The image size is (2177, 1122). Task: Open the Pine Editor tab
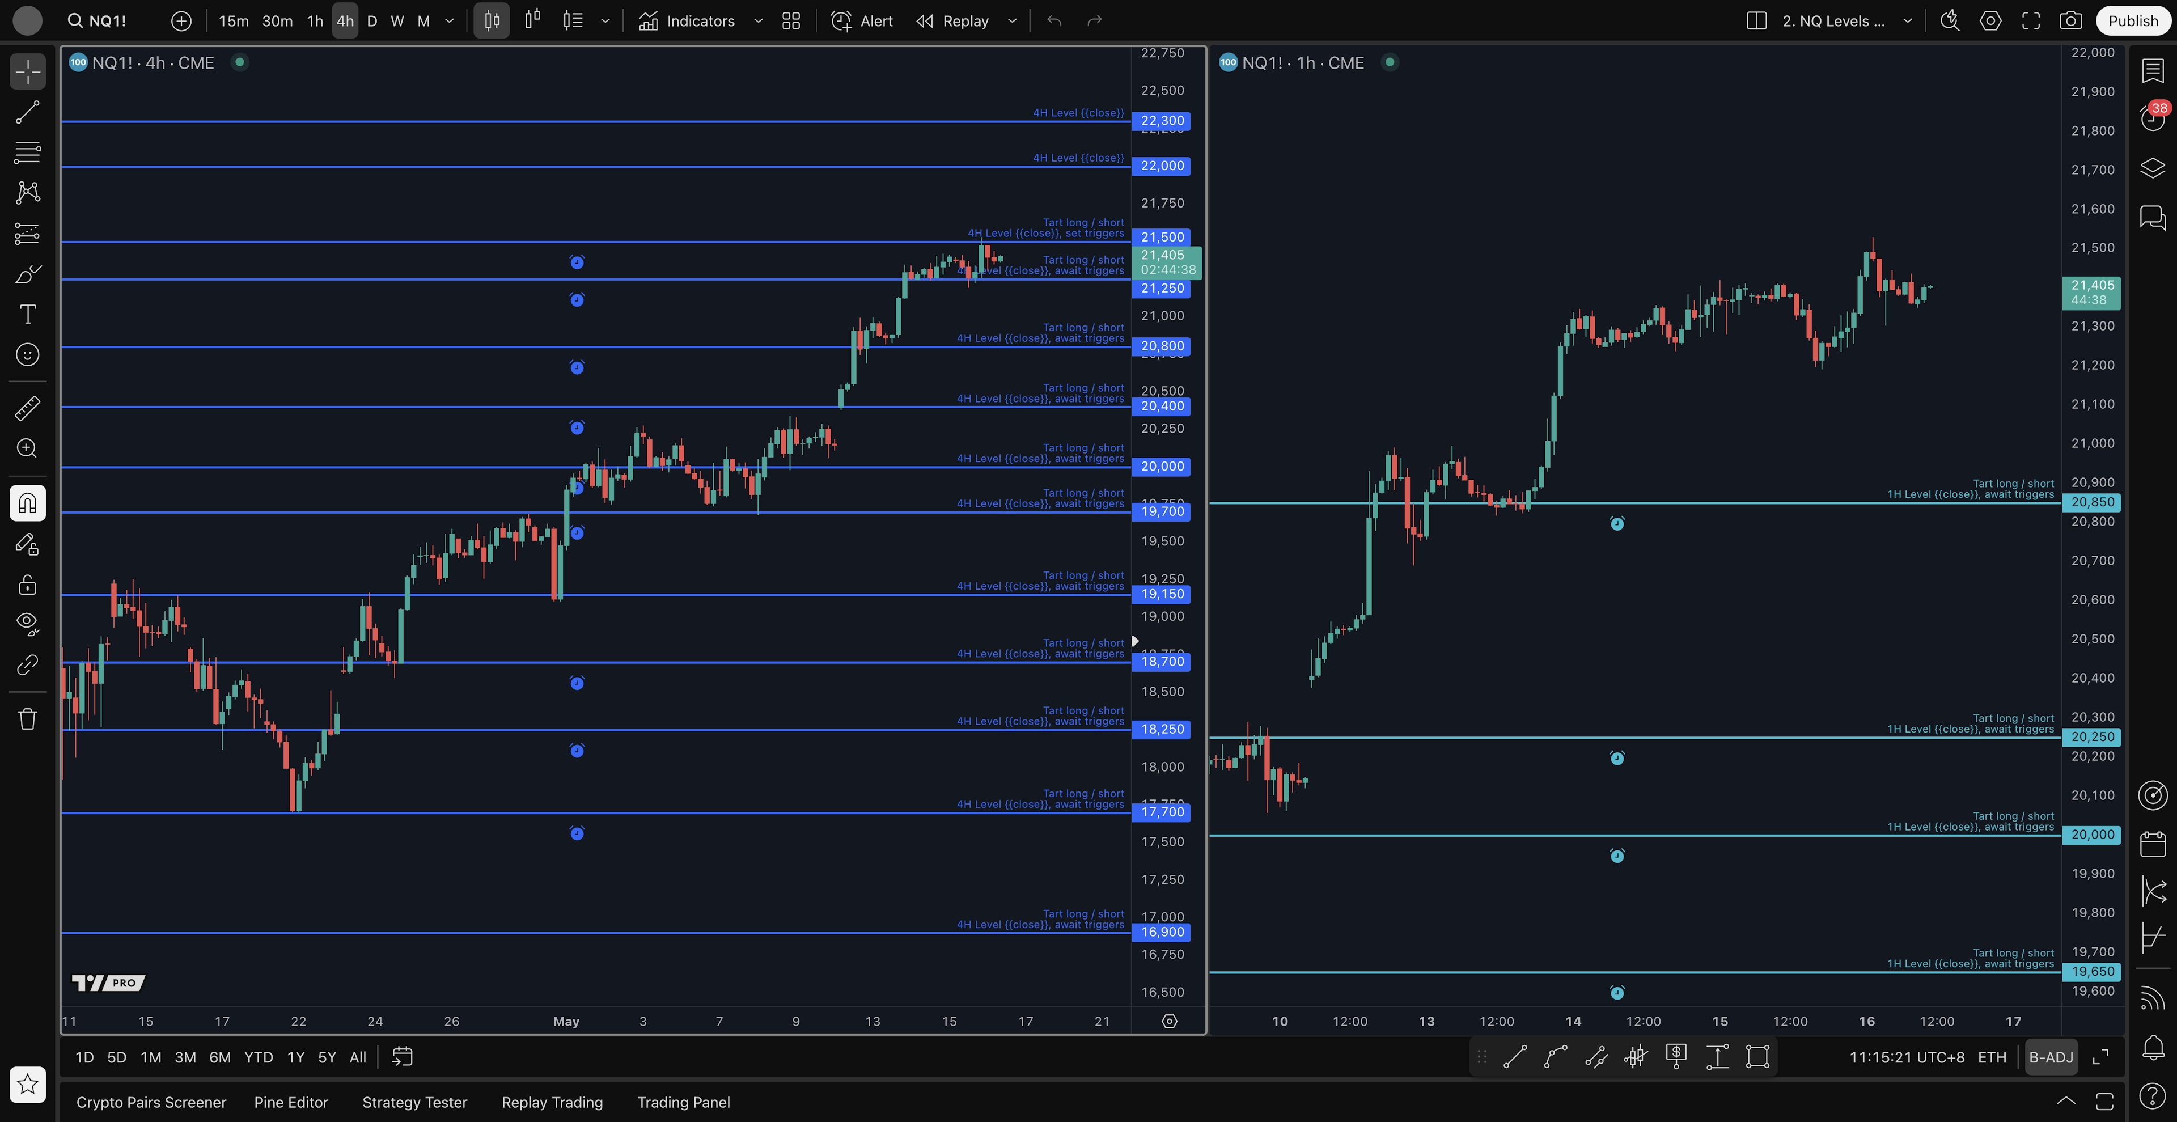point(291,1103)
